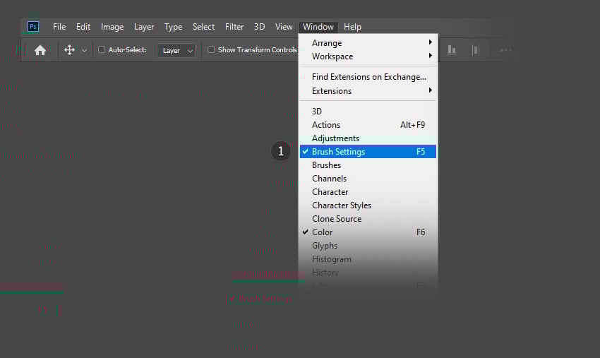Expand the Arrange submenu

coord(368,43)
